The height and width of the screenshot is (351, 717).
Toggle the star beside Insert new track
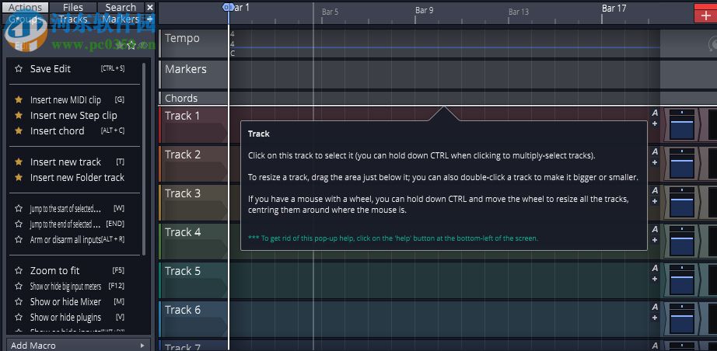[x=19, y=162]
